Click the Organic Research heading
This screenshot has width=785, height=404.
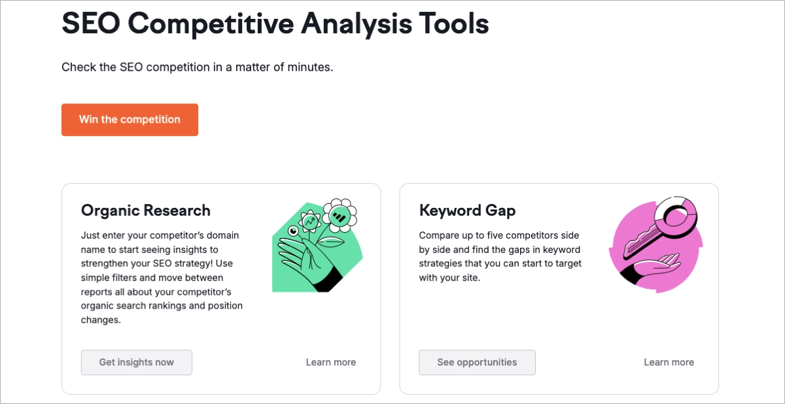tap(145, 210)
